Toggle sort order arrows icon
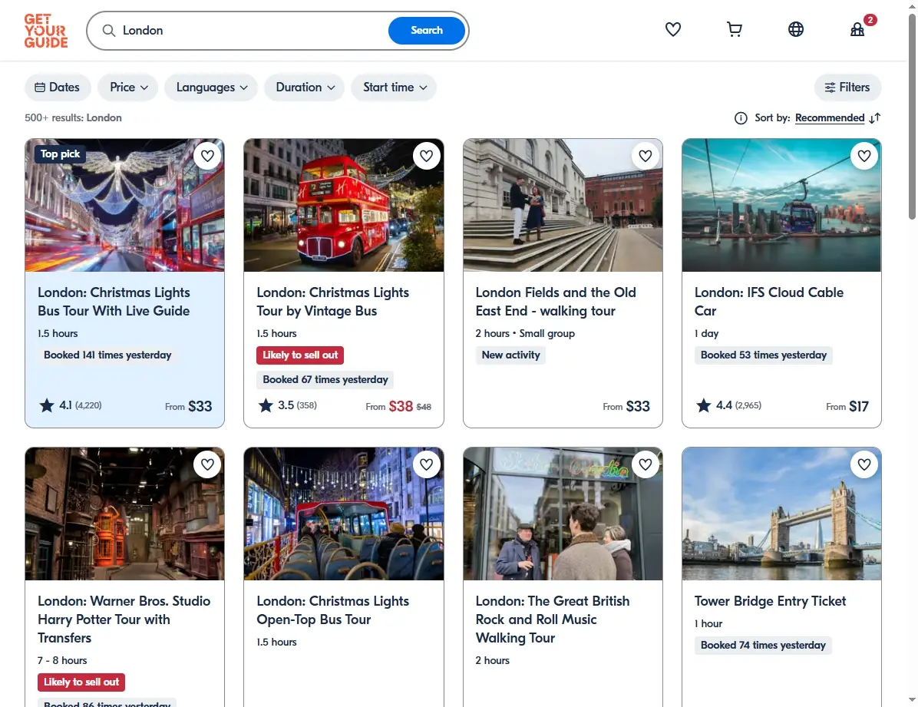This screenshot has height=707, width=918. pos(875,118)
